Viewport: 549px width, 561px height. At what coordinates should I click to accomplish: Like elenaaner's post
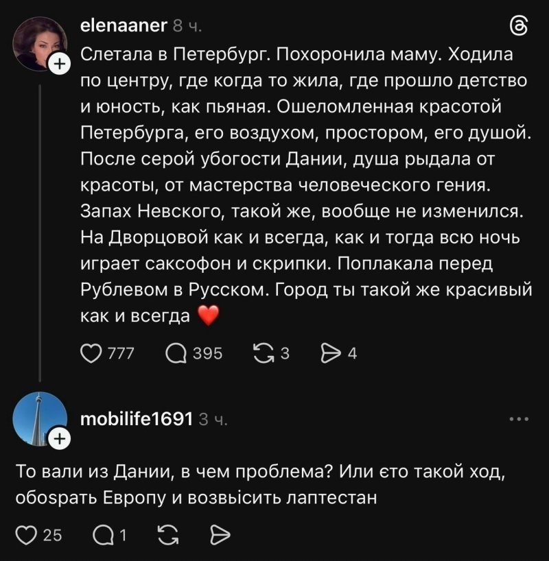coord(90,353)
